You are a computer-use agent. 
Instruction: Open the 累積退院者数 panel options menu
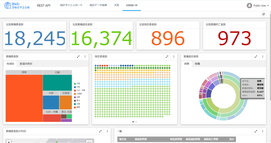[263, 56]
